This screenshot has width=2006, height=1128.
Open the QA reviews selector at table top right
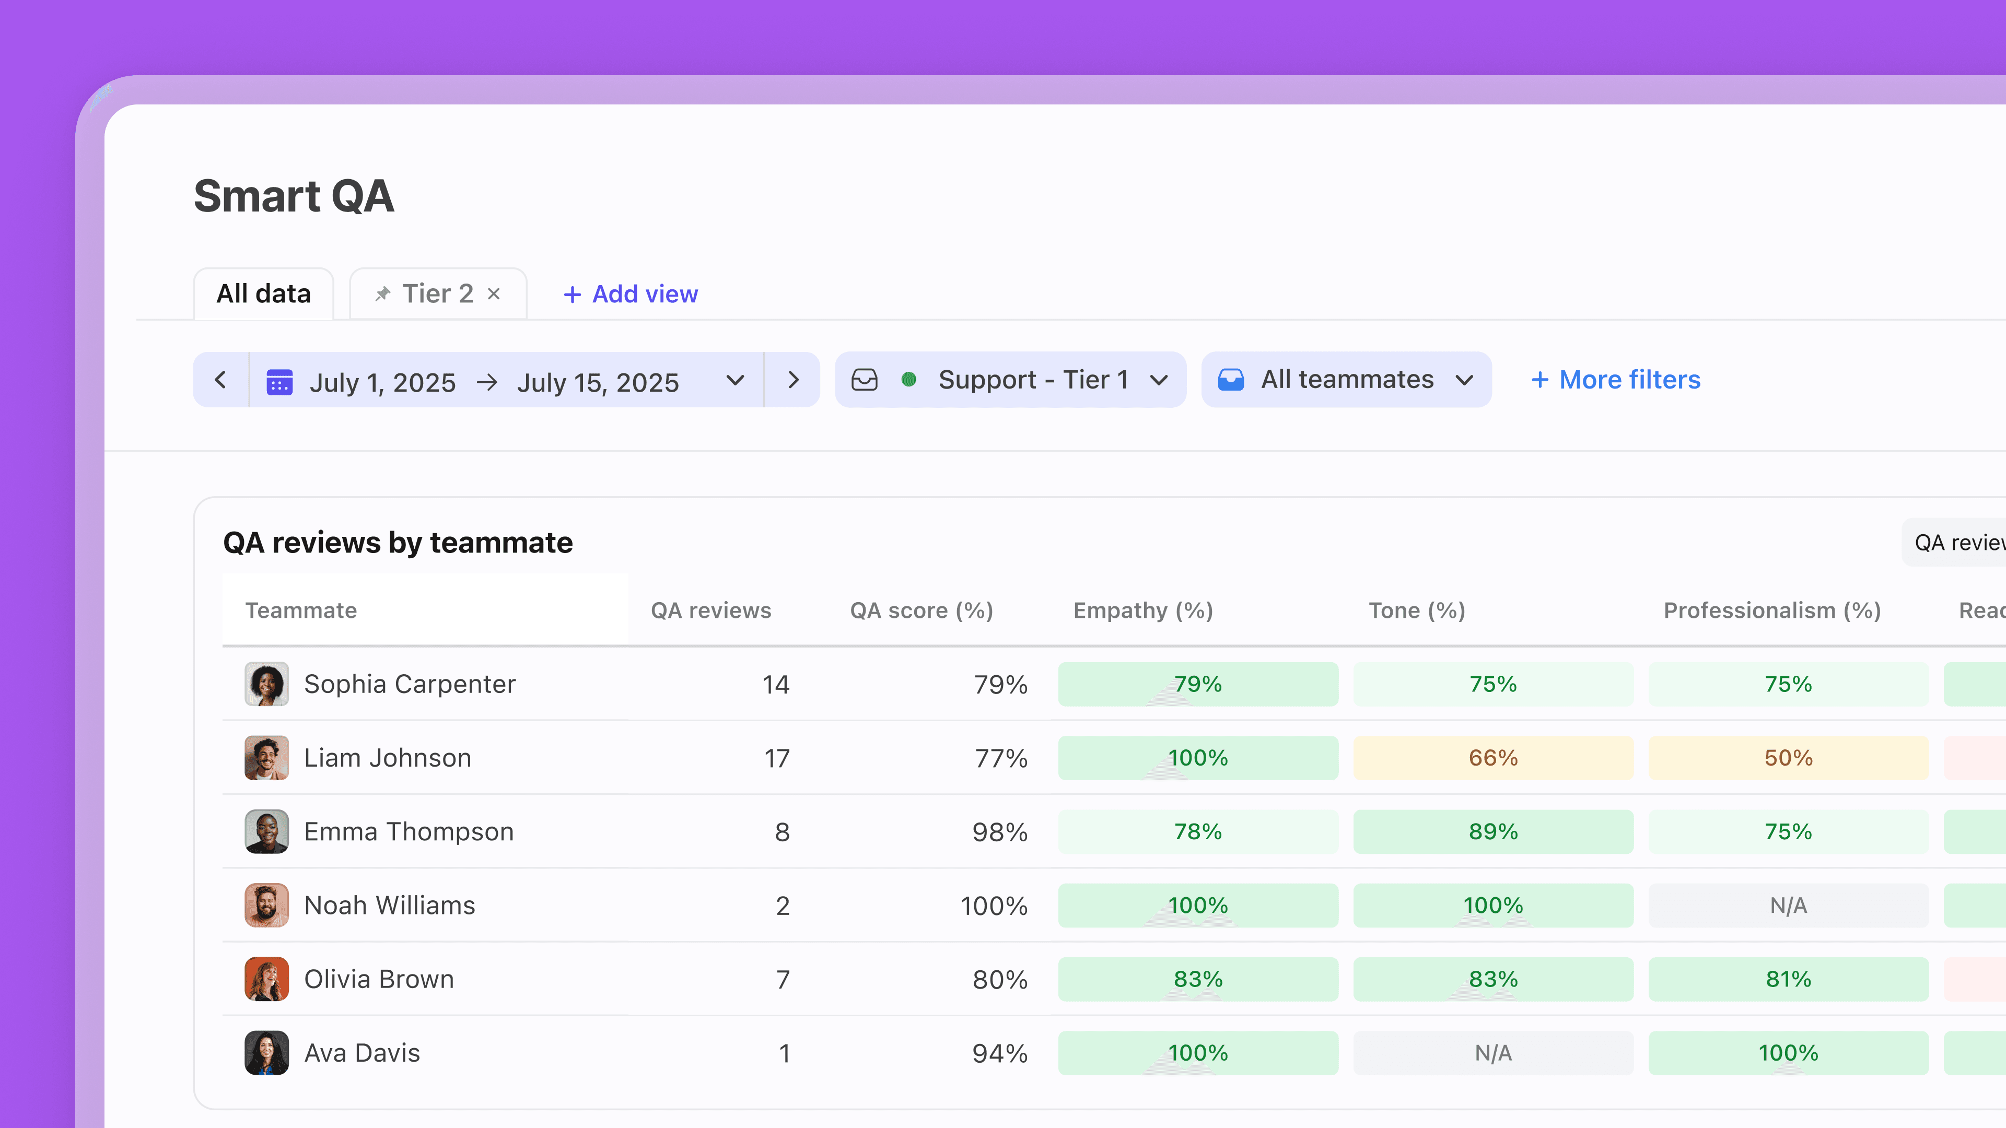(x=1953, y=543)
